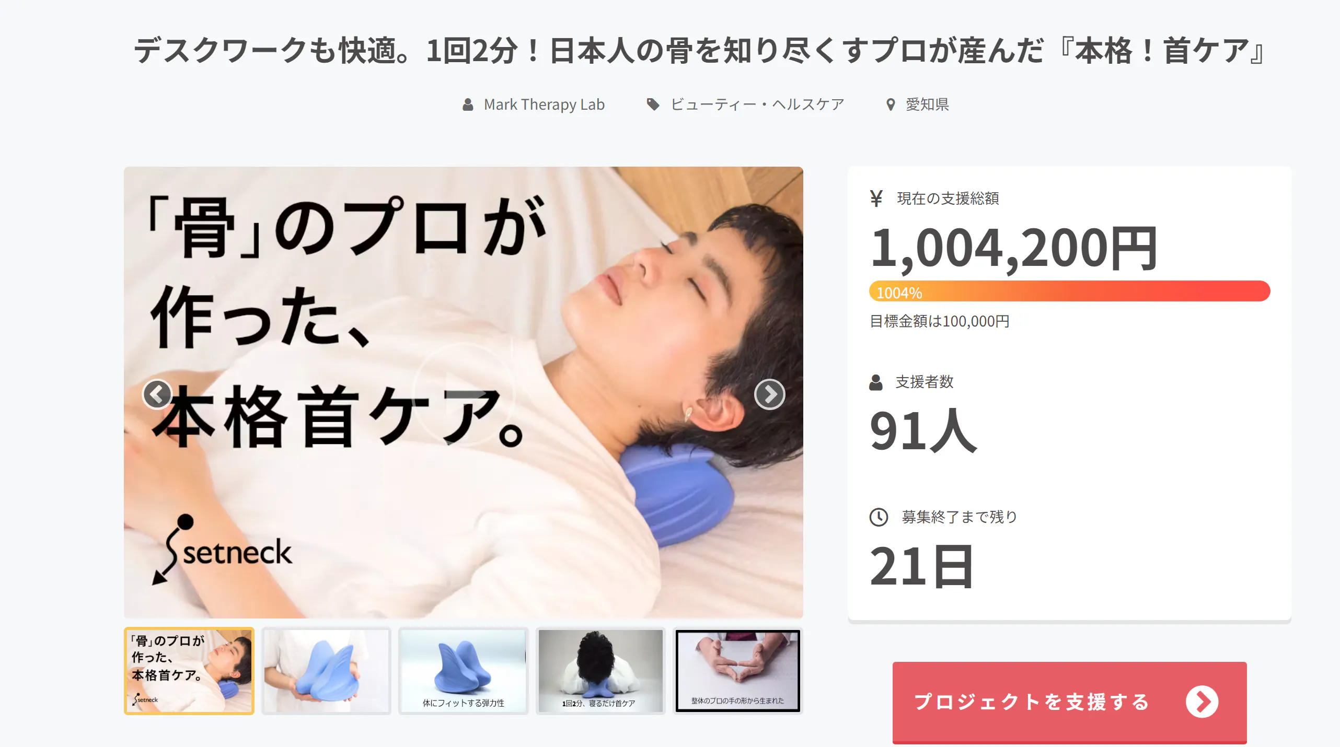Select the first thumbnail, 骨のプロが作った
This screenshot has width=1340, height=747.
[189, 671]
